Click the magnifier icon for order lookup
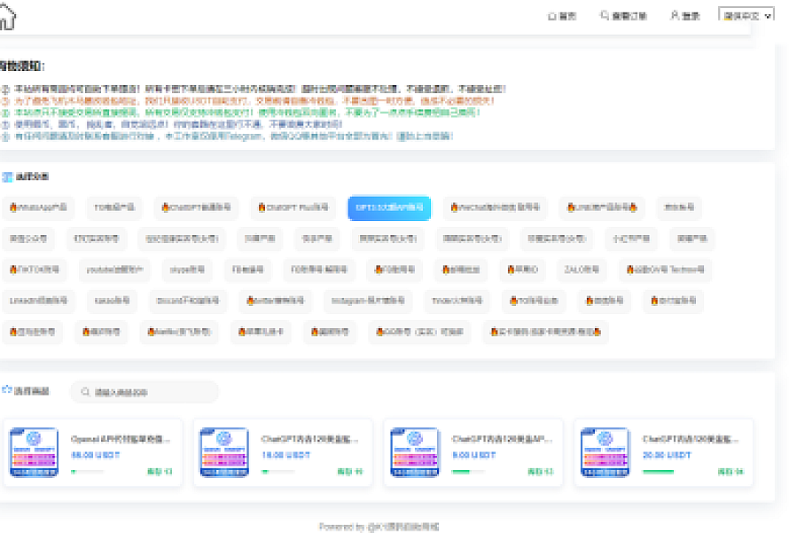This screenshot has height=541, width=789. pos(604,16)
